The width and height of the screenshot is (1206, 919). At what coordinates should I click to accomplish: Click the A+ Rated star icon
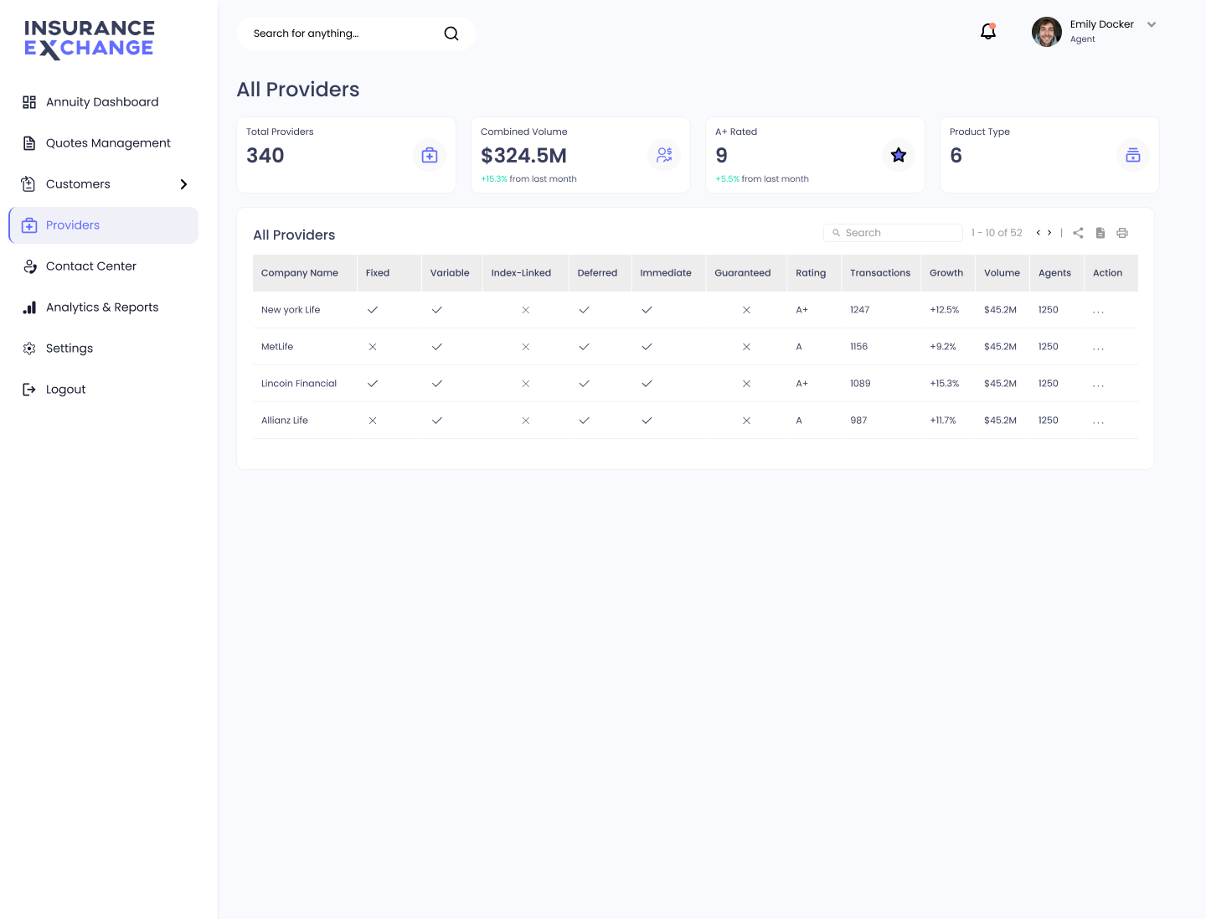pos(899,155)
